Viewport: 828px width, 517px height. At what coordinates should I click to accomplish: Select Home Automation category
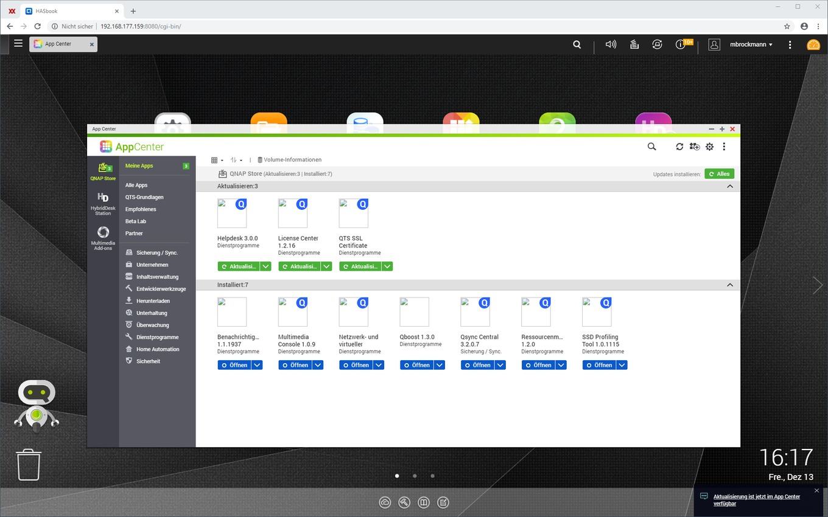(157, 349)
